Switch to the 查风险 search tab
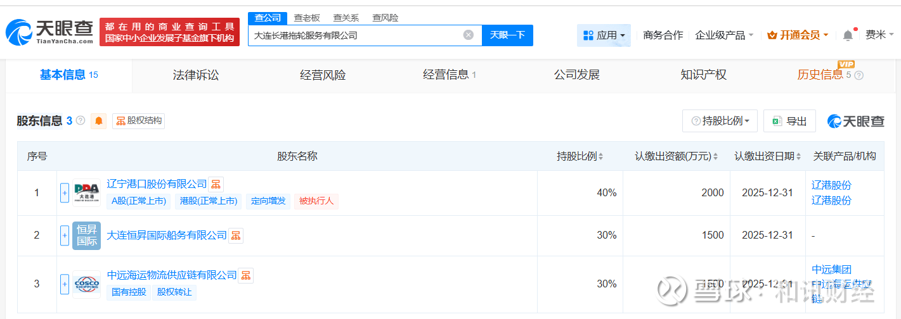The width and height of the screenshot is (901, 319). coord(386,18)
